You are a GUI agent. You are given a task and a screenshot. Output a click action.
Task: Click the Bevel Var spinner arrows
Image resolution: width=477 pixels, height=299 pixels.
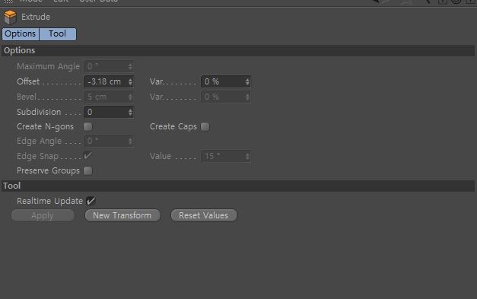[x=247, y=97]
